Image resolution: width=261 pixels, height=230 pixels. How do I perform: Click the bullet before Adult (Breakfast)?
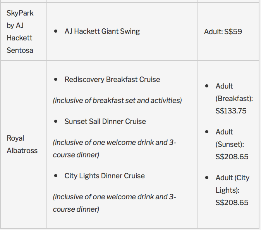(207, 86)
